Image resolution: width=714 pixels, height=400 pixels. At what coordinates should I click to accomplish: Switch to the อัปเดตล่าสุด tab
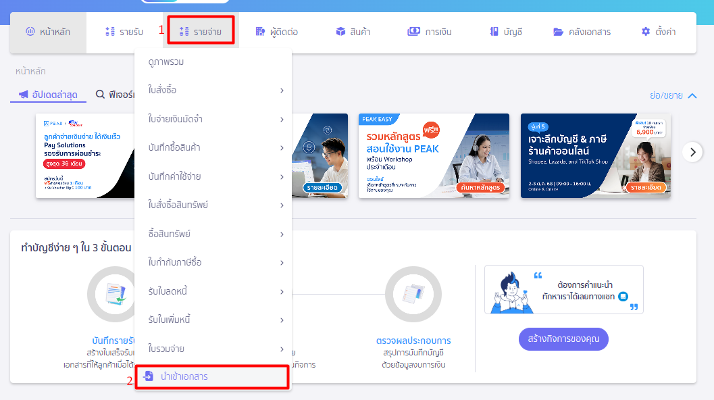pos(47,95)
